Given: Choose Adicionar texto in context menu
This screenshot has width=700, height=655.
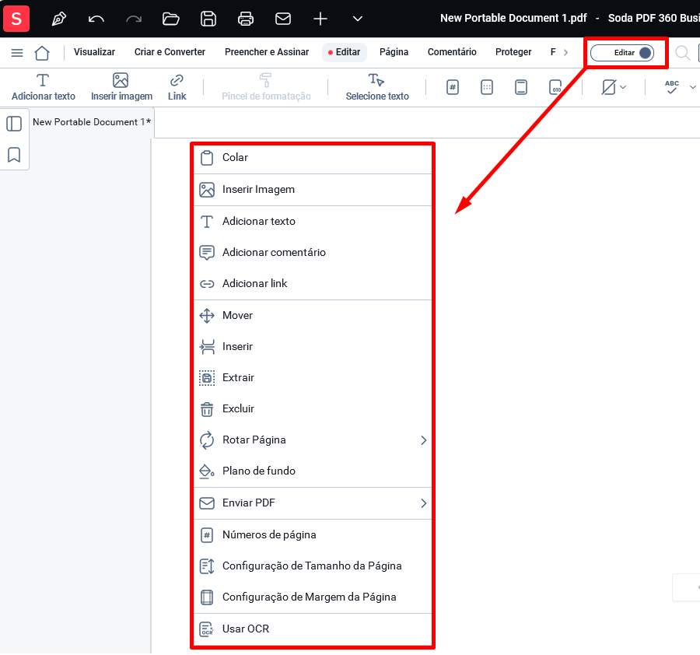Looking at the screenshot, I should click(x=313, y=222).
